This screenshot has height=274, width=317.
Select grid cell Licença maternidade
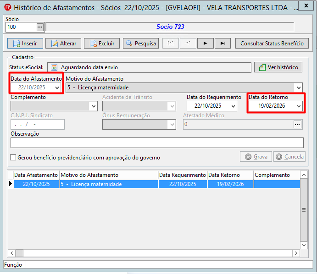pyautogui.click(x=109, y=184)
